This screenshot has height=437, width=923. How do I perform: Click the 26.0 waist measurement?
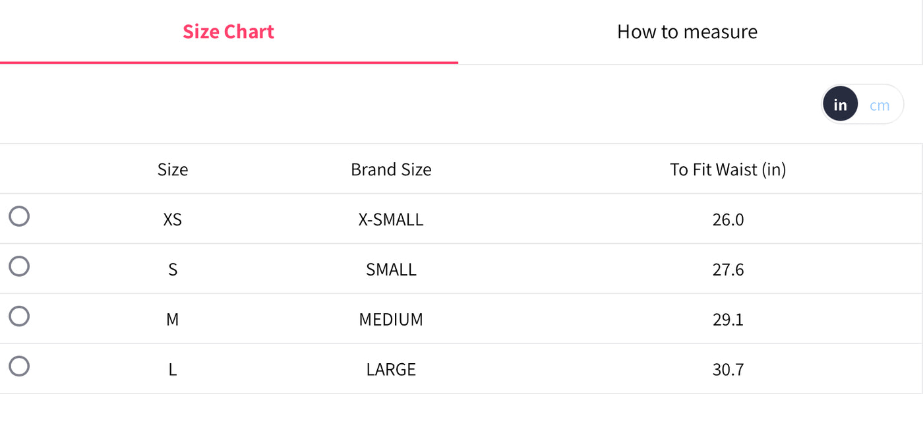pyautogui.click(x=728, y=219)
